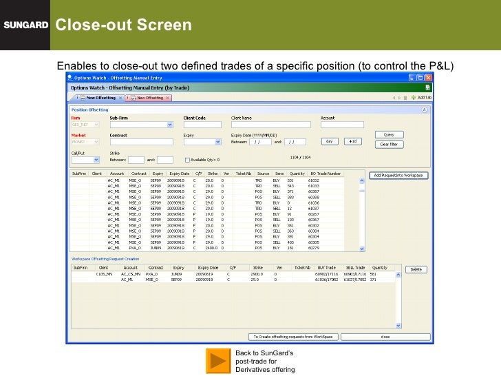Click the Strike column header in trades table
The height and width of the screenshot is (376, 501).
tap(213, 174)
